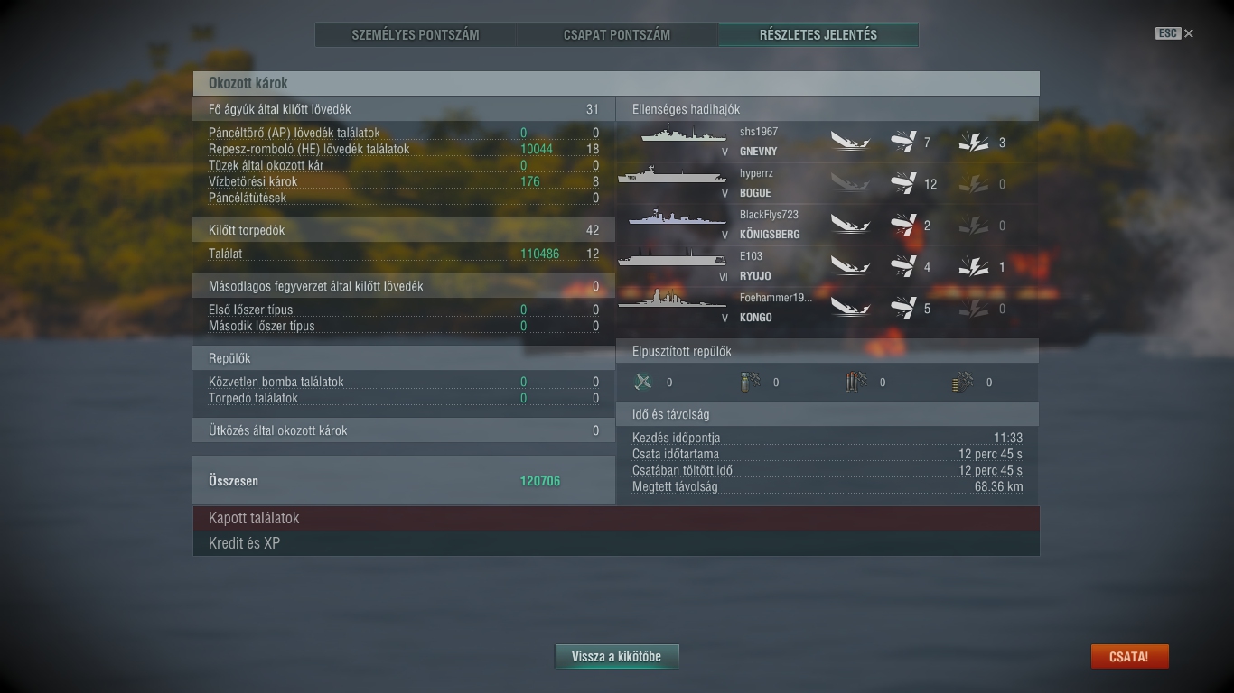Return to port with Vissza a kikötőbe
Image resolution: width=1234 pixels, height=693 pixels.
(x=616, y=657)
